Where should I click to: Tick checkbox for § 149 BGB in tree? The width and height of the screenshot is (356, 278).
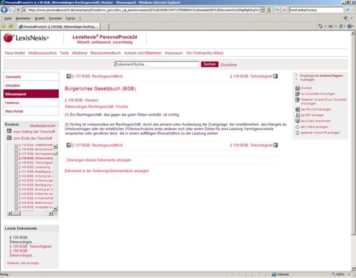pyautogui.click(x=16, y=207)
